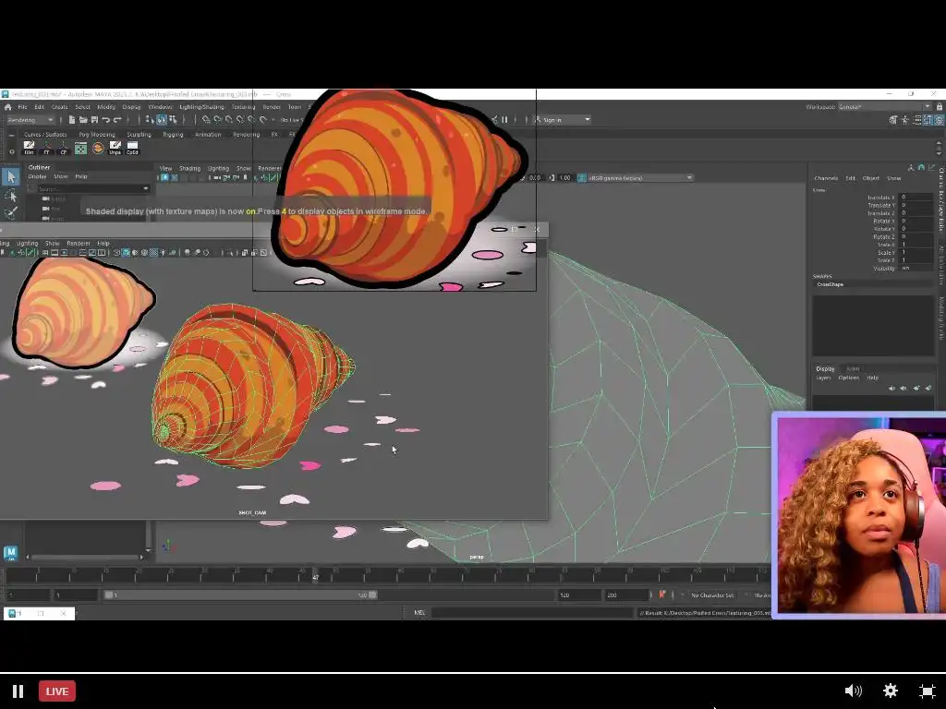Click the Film shelf script icon
This screenshot has height=709, width=946.
29,148
